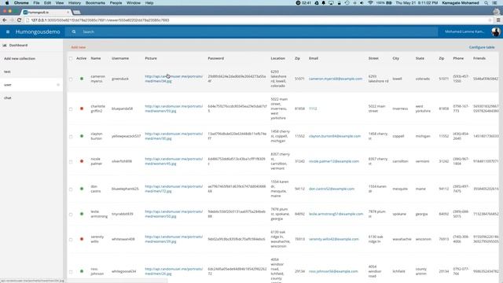The width and height of the screenshot is (503, 283).
Task: Check the box for don castro row
Action: pos(71,189)
